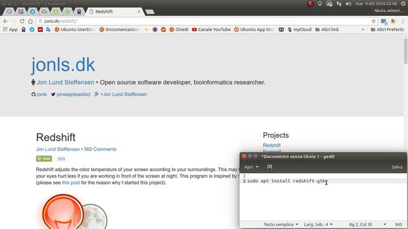Image resolution: width=408 pixels, height=229 pixels.
Task: Switch to the pinned train-icon tab
Action: click(x=79, y=11)
